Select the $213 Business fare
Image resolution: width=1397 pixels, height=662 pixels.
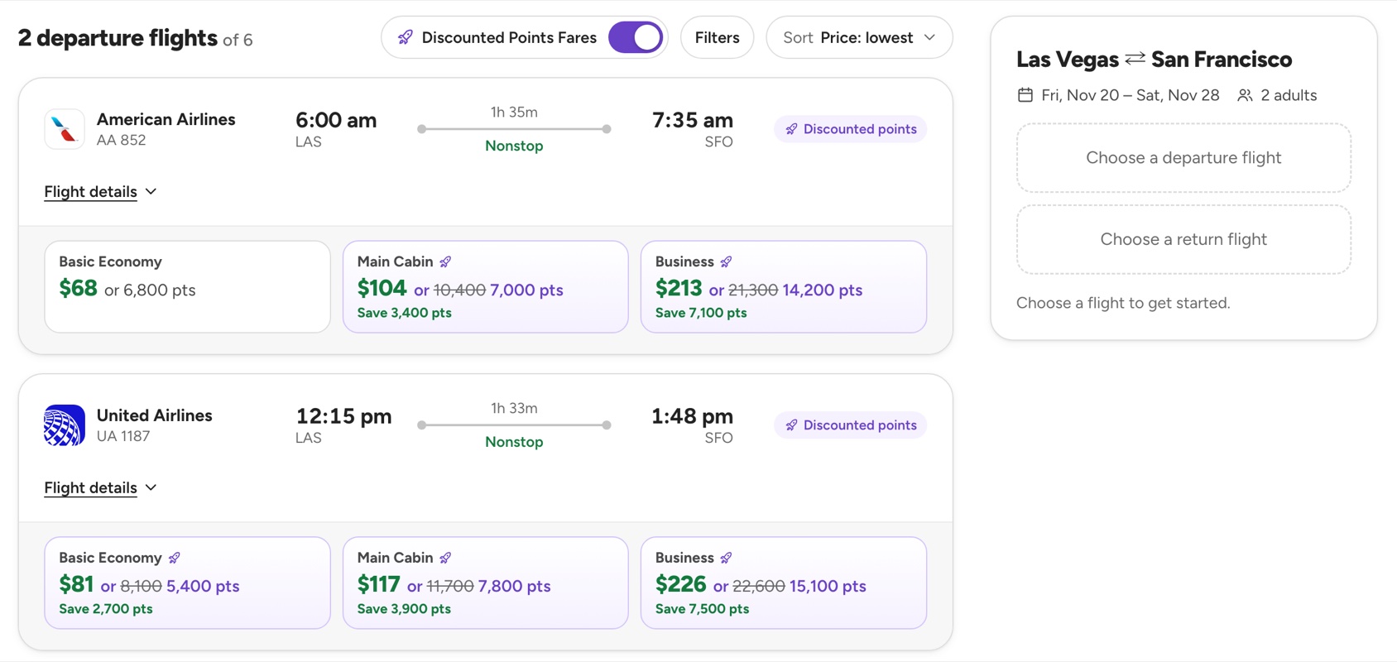click(x=784, y=287)
